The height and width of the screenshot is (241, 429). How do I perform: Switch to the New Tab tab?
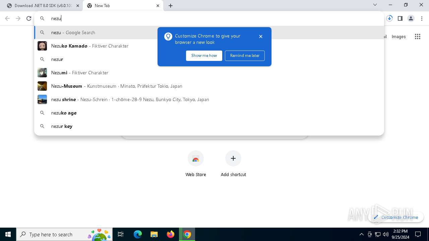click(x=123, y=6)
